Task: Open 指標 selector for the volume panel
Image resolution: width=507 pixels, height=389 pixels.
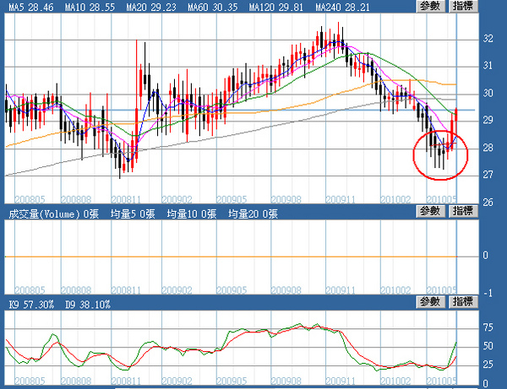Action: pos(463,212)
